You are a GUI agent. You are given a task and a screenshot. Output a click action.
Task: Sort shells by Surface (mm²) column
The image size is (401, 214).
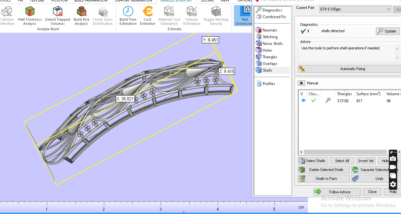pos(368,94)
